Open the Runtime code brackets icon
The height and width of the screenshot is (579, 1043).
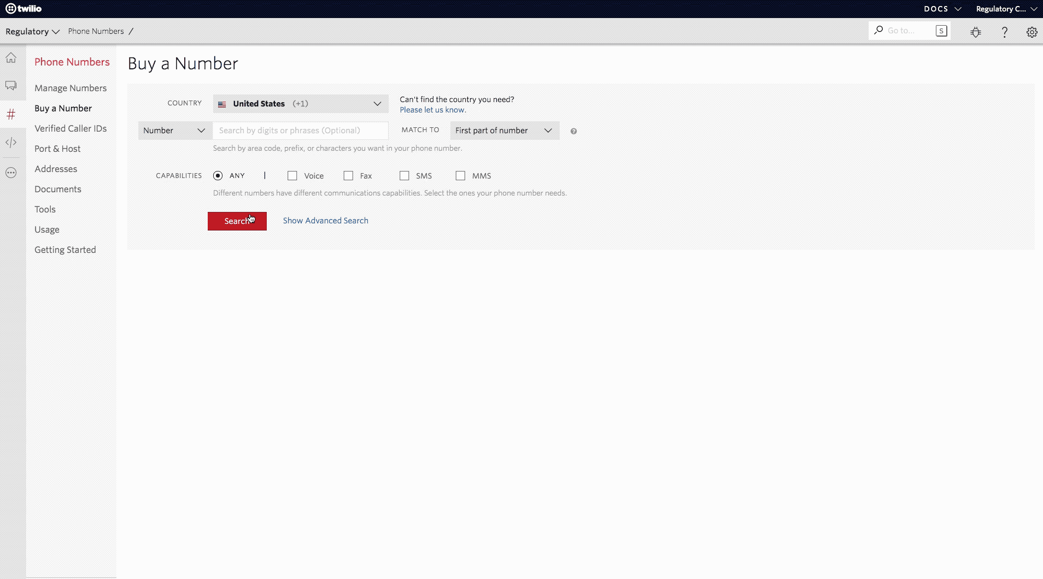(11, 143)
